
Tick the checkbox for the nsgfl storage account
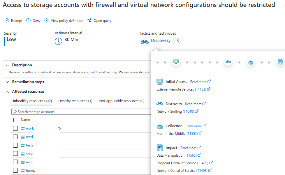[x=16, y=162]
